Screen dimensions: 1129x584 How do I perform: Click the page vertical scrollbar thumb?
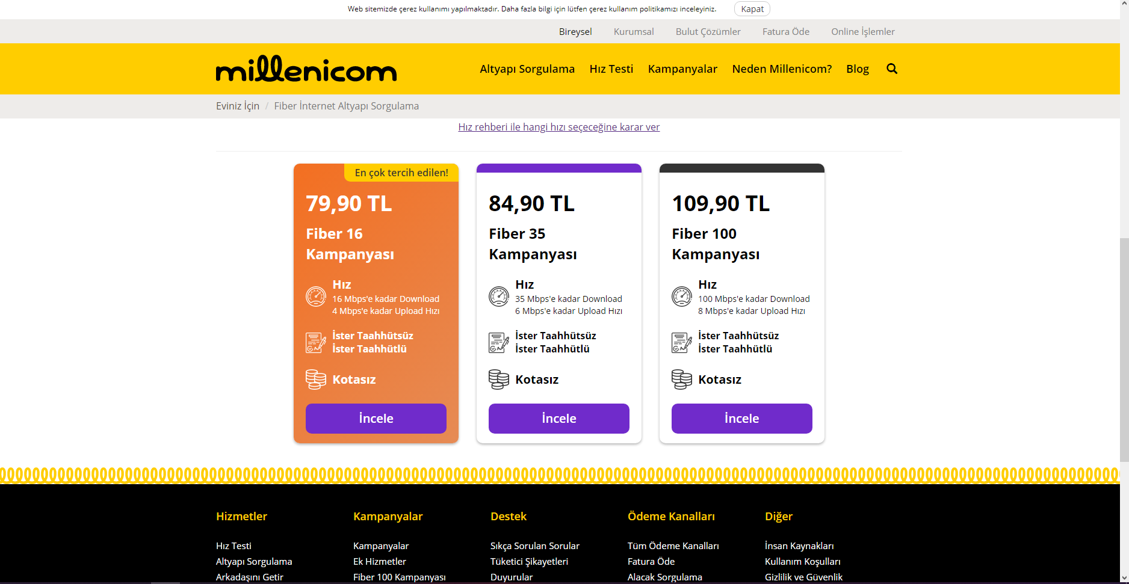(x=1124, y=350)
